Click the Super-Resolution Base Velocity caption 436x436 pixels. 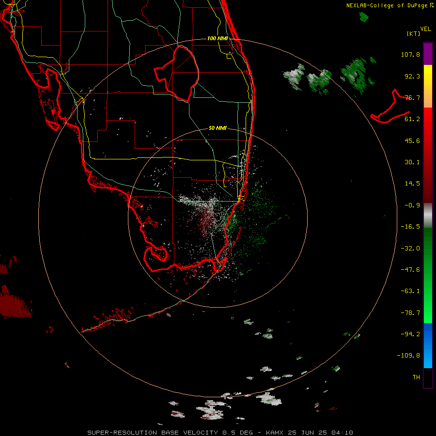220,433
